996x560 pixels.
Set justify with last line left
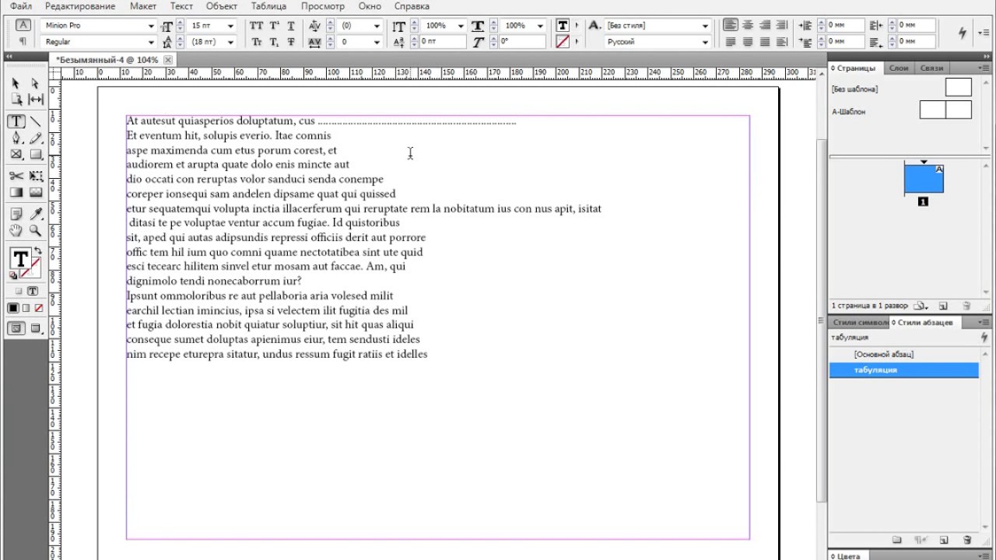pyautogui.click(x=731, y=42)
